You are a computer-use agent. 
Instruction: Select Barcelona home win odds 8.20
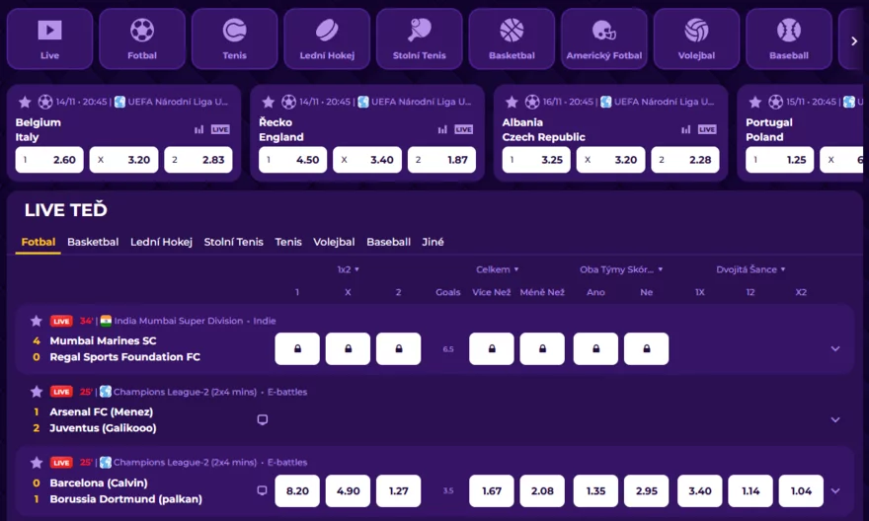(297, 490)
